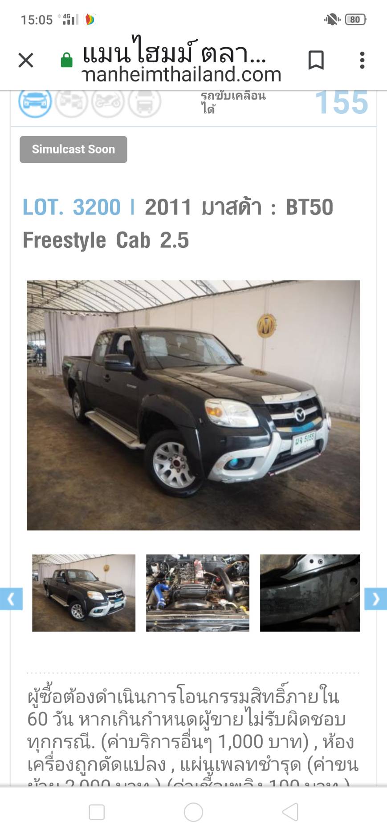The image size is (387, 838).
Task: Tap the manheimthailand.com address bar
Action: pos(182,60)
